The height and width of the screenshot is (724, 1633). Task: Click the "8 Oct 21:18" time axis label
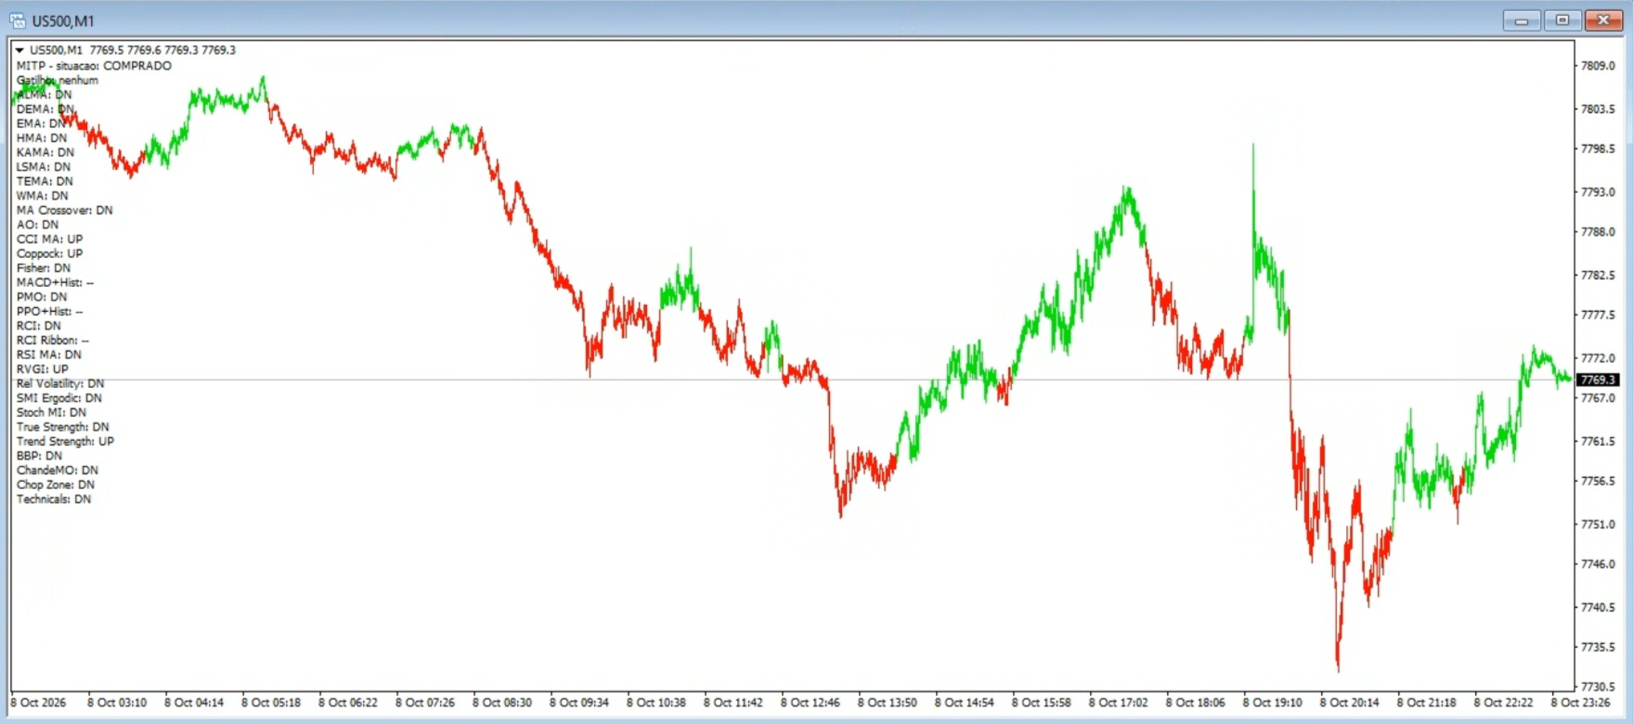click(x=1426, y=703)
